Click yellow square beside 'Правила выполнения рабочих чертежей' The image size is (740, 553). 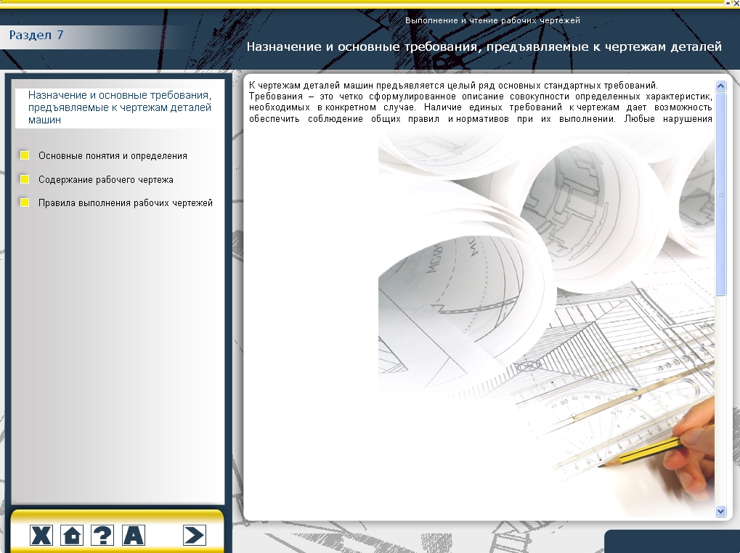pos(24,203)
